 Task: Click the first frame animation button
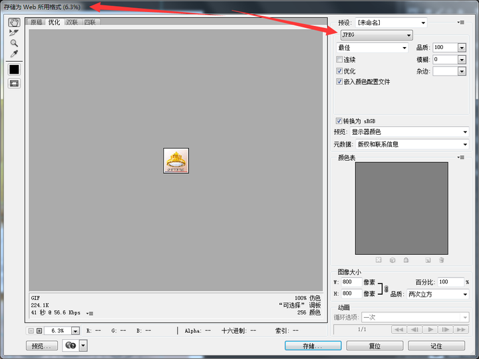coord(399,329)
